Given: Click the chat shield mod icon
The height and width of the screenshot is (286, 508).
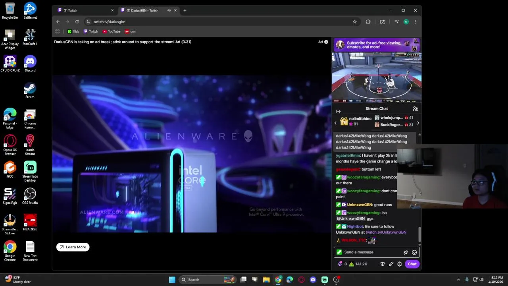Looking at the screenshot, I should 383,264.
